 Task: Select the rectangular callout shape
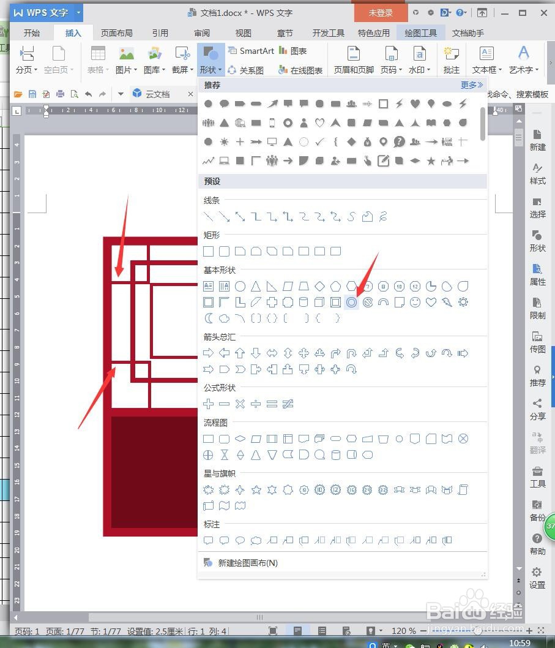(x=209, y=540)
